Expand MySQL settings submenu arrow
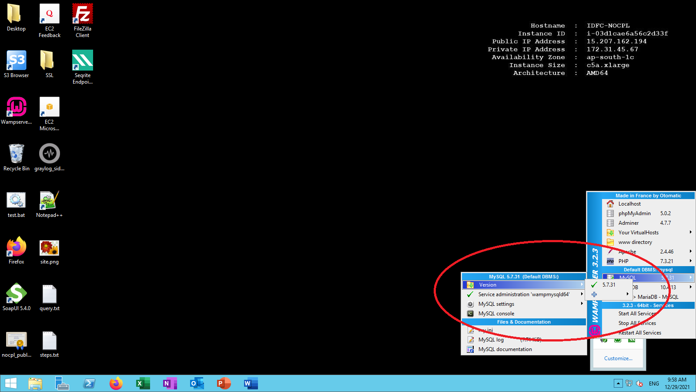 [582, 304]
